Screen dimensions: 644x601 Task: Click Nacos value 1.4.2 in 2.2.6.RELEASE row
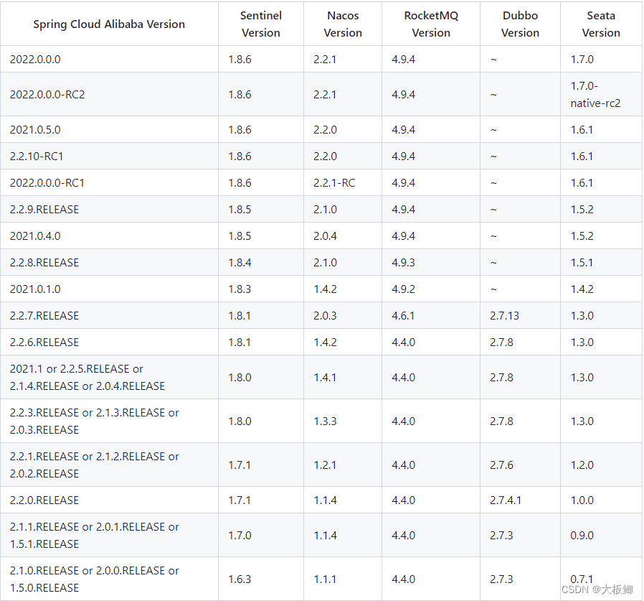pos(326,343)
